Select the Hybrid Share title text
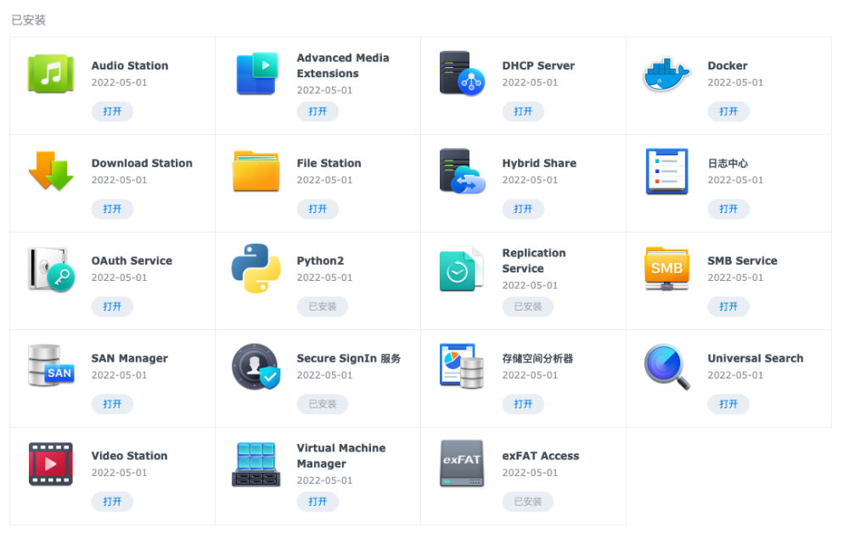 [x=539, y=163]
